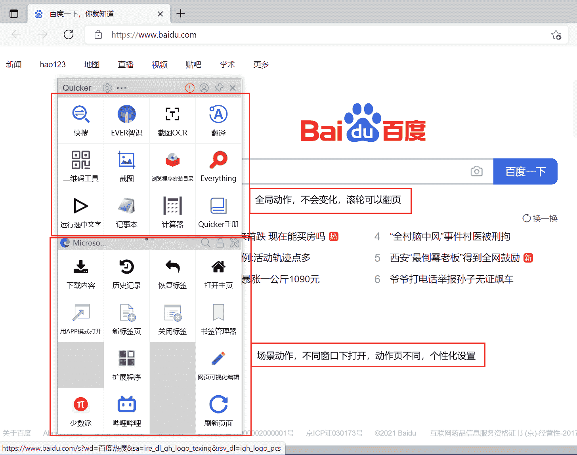Image resolution: width=577 pixels, height=455 pixels.
Task: Click the Microso... scene title
Action: click(x=89, y=243)
